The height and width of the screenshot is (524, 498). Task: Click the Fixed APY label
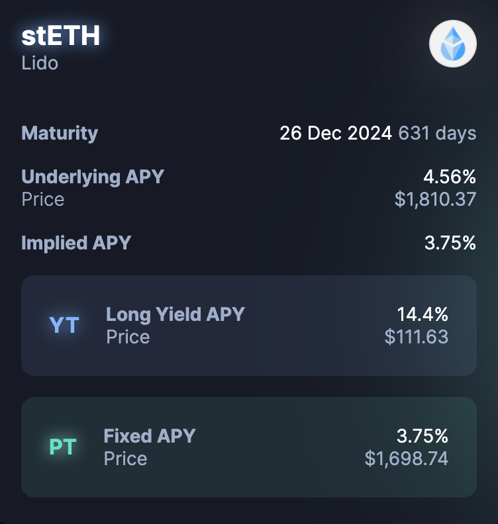(150, 436)
